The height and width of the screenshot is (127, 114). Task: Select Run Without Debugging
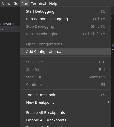coord(66,19)
